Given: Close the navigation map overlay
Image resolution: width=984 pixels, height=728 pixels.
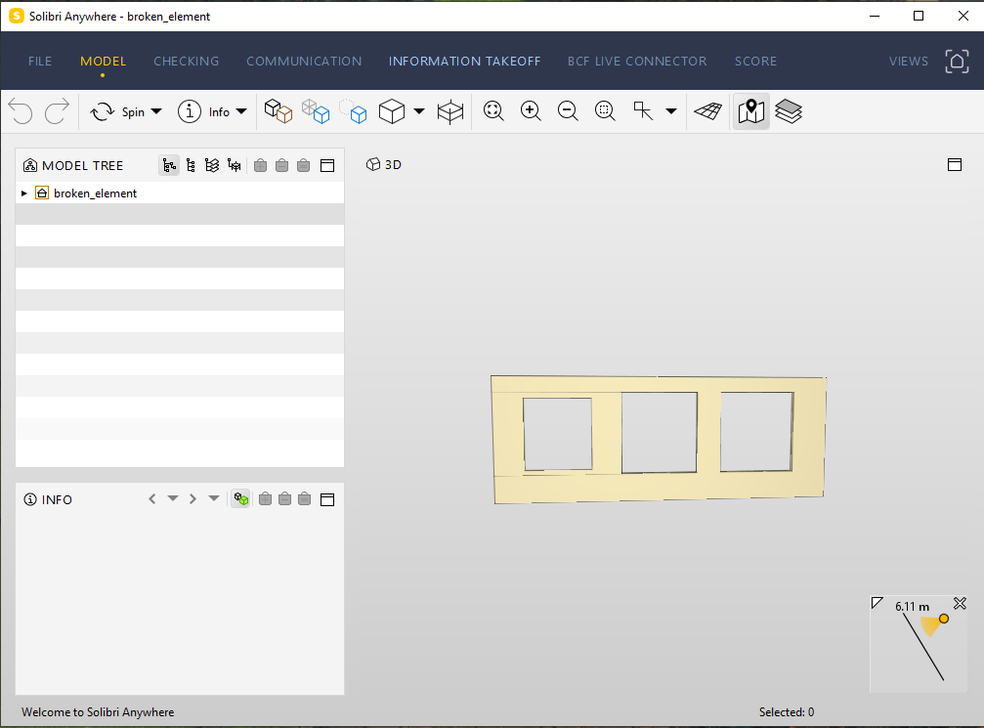Looking at the screenshot, I should pyautogui.click(x=960, y=604).
